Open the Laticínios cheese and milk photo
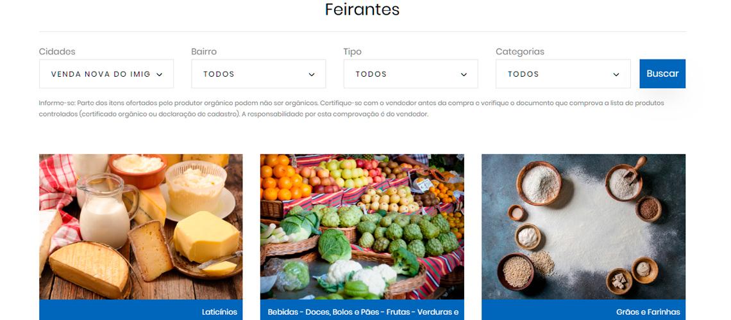The image size is (731, 320). [x=141, y=227]
